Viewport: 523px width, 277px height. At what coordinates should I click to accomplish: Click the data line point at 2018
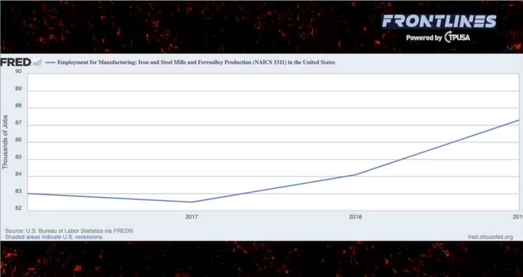pos(355,175)
